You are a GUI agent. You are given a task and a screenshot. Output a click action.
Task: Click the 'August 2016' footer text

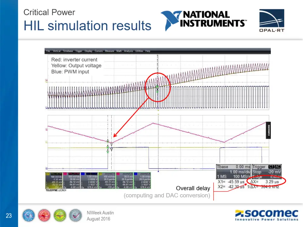(x=98, y=219)
